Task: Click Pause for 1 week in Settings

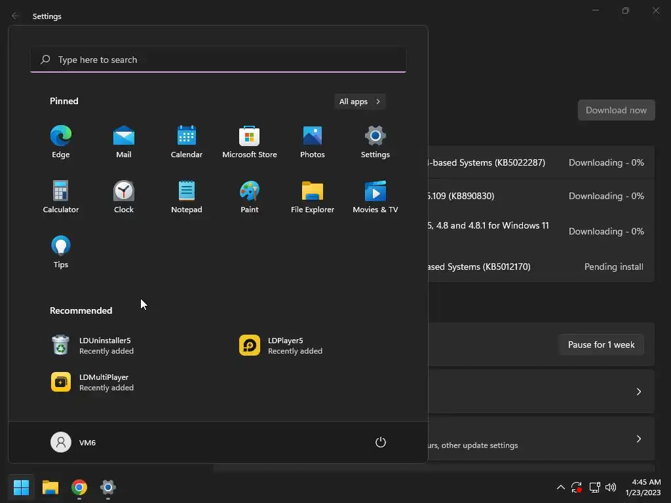Action: [602, 345]
